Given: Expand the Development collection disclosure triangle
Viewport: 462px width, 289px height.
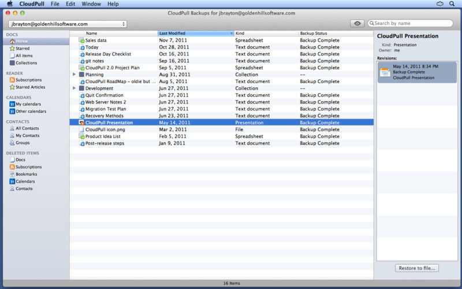Looking at the screenshot, I should (74, 88).
